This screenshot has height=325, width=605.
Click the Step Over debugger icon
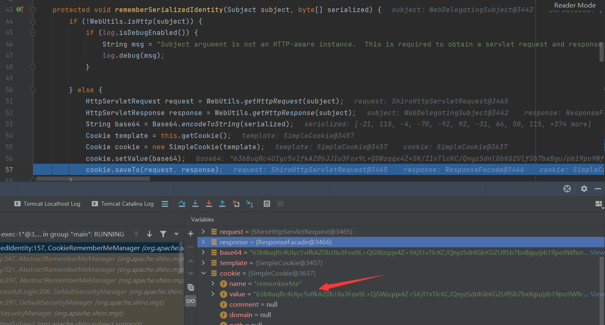click(182, 204)
